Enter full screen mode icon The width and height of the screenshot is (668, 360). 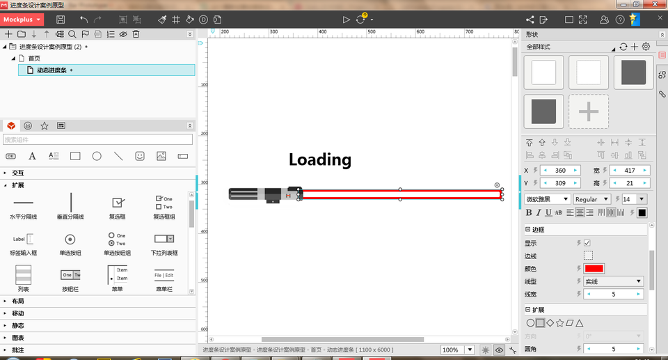[x=583, y=19]
